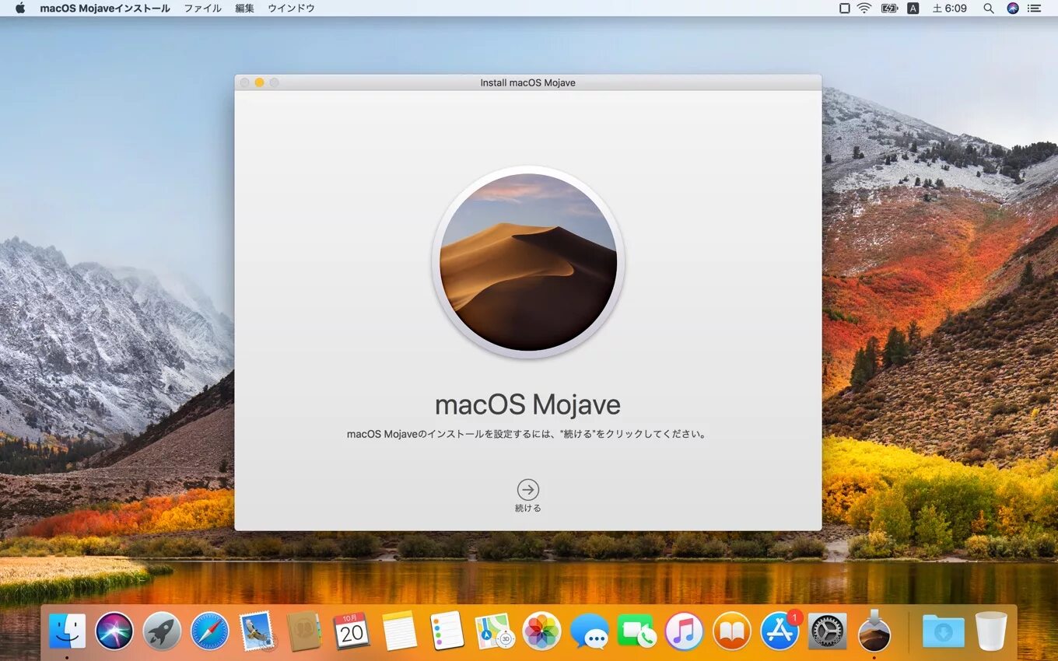Image resolution: width=1058 pixels, height=661 pixels.
Task: Open Calendar icon showing 20
Action: pyautogui.click(x=352, y=631)
